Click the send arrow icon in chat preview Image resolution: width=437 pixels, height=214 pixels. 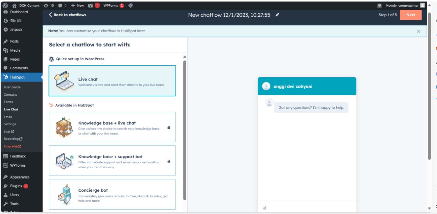coord(265,208)
